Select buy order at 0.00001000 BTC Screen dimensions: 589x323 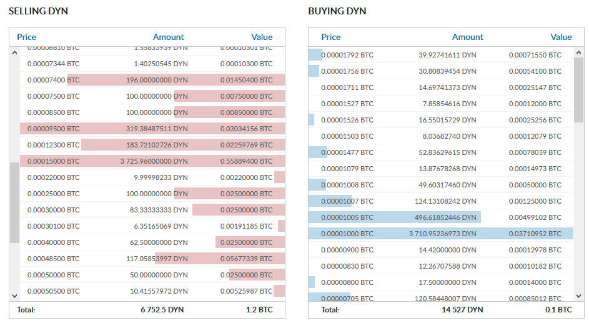coord(441,233)
